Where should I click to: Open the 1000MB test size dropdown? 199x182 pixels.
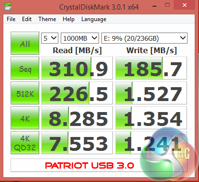80,38
